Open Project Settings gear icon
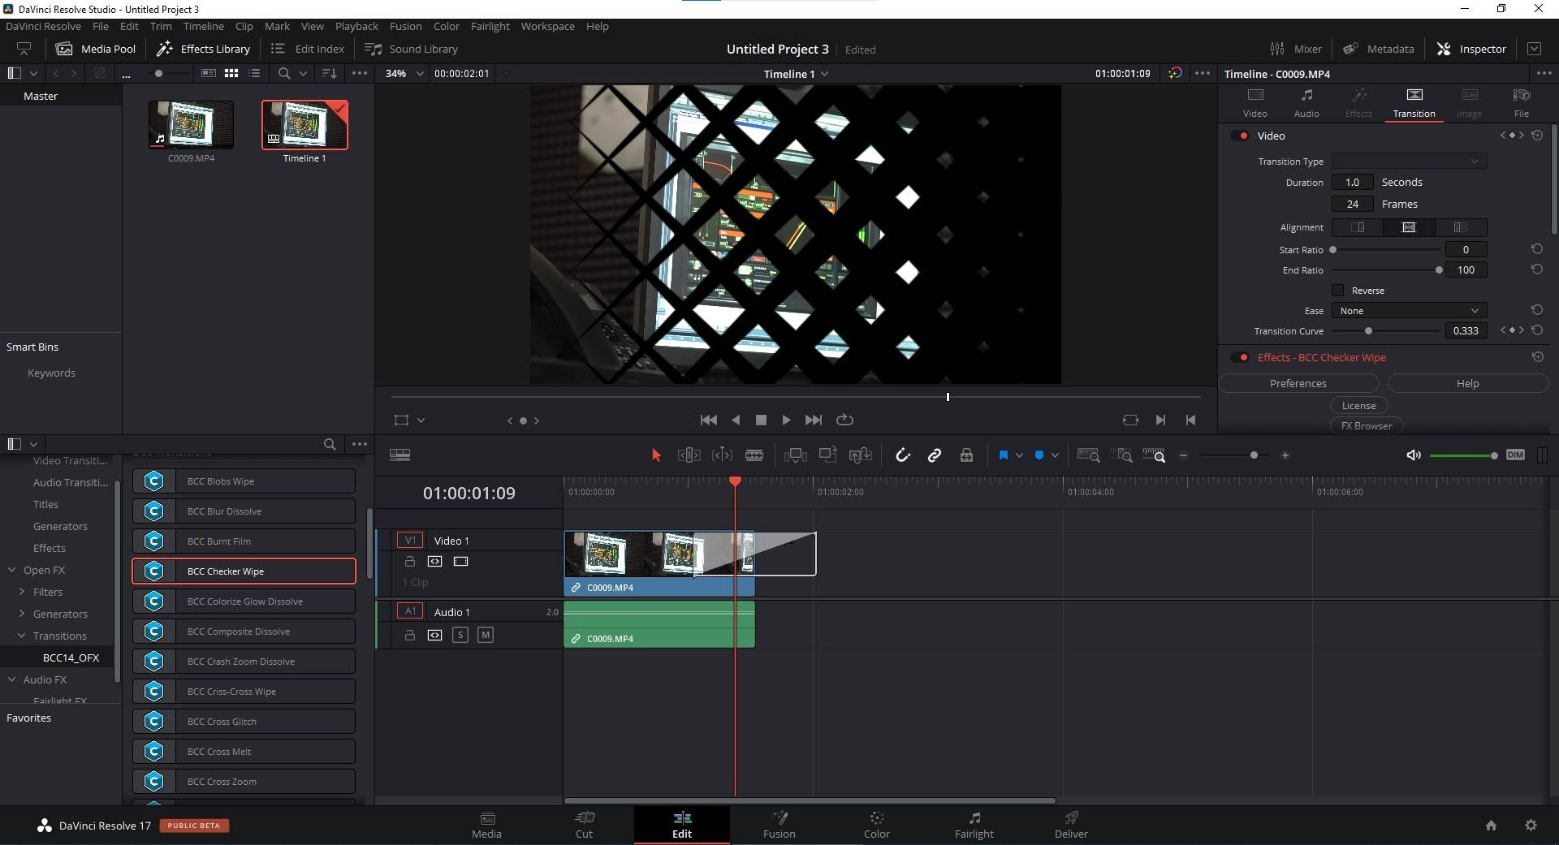 coord(1531,825)
